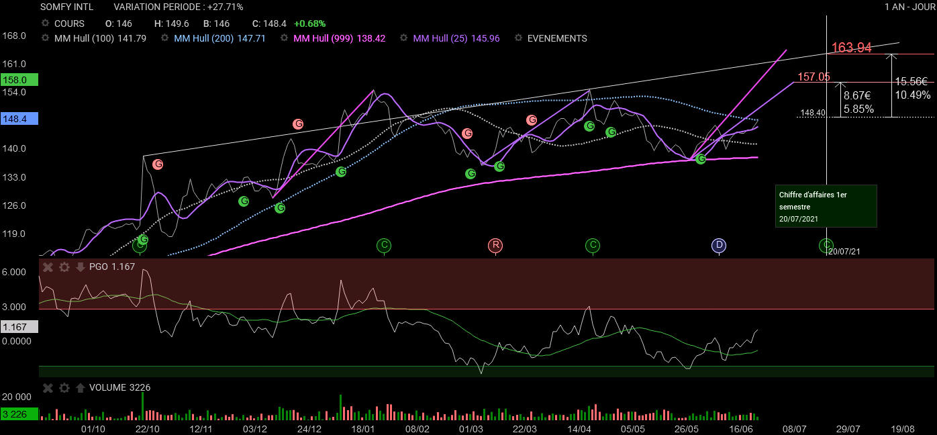Click the red R event marker
Viewport: 937px width, 435px height.
(495, 245)
